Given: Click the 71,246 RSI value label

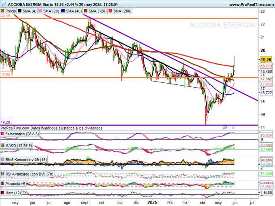Looking at the screenshot, I should click(266, 174).
